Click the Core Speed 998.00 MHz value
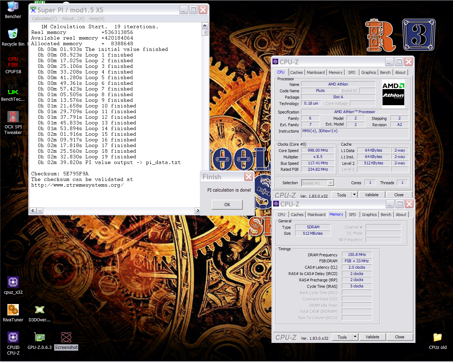This screenshot has width=453, height=362. pyautogui.click(x=318, y=150)
